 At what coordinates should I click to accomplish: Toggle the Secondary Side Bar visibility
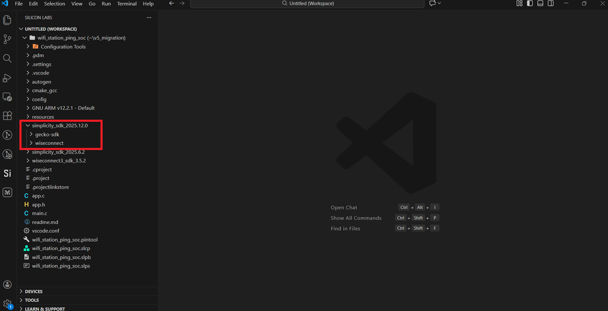pos(551,3)
